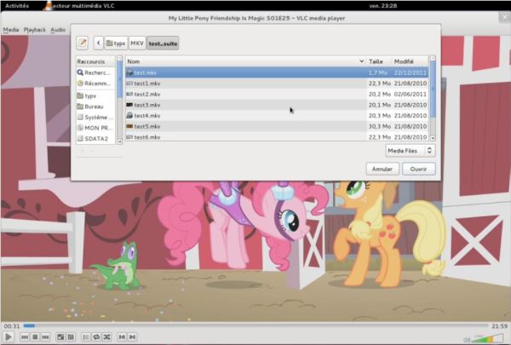Sort files by the Taille column
Image resolution: width=511 pixels, height=345 pixels.
pyautogui.click(x=377, y=61)
